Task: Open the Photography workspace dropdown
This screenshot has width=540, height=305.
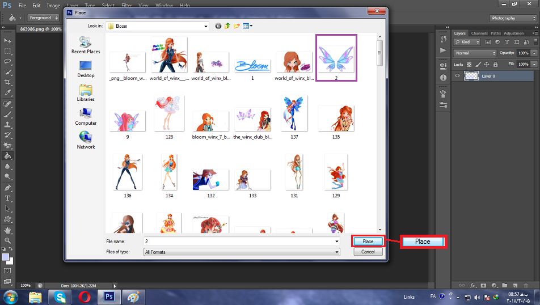Action: pyautogui.click(x=513, y=18)
